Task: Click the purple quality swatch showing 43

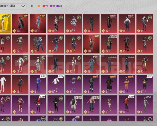Action: tap(57, 6)
